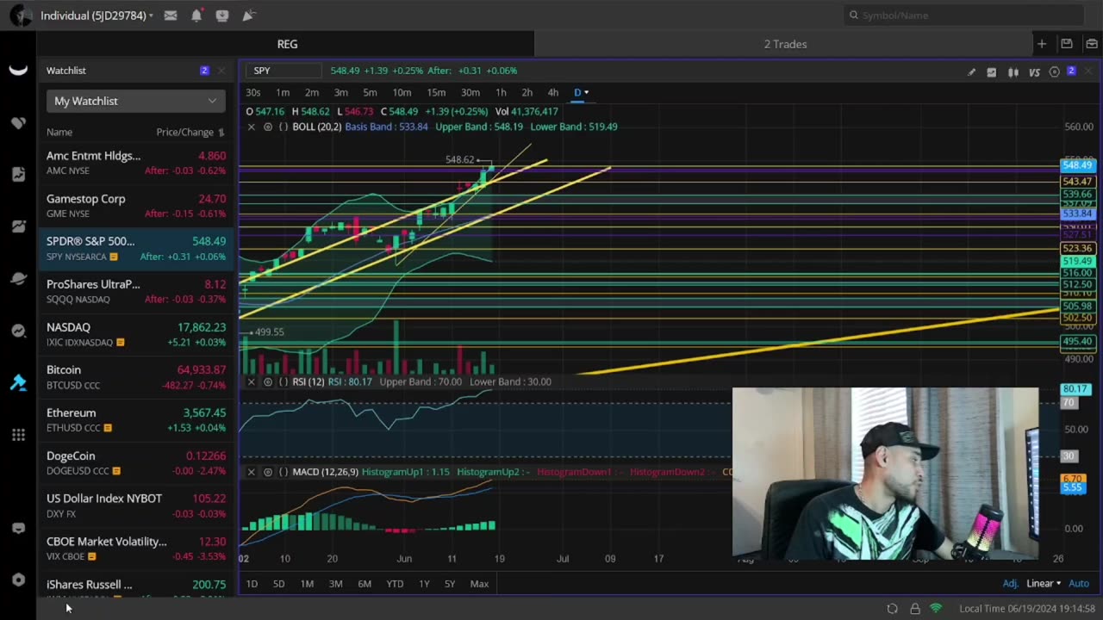
Task: Set chart range to 1D
Action: point(252,584)
